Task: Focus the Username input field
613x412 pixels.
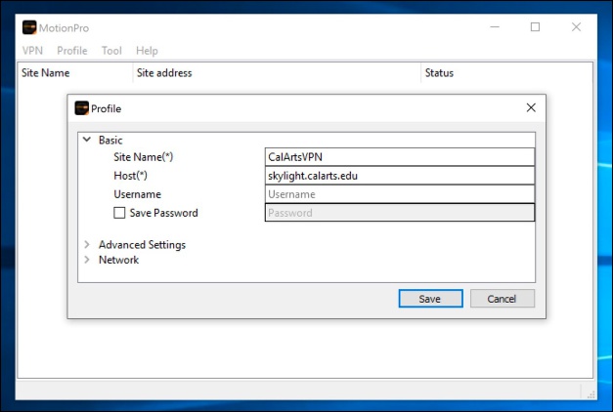Action: pyautogui.click(x=400, y=194)
